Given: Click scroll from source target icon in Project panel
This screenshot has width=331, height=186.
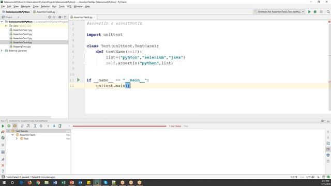Looking at the screenshot, I should [x=50, y=17].
